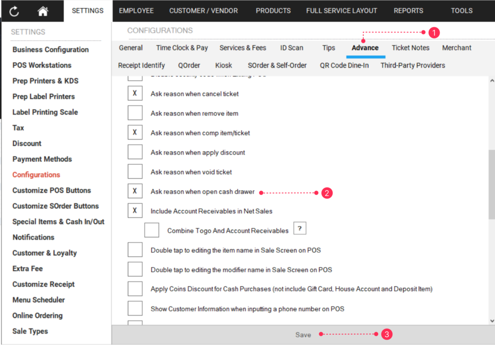This screenshot has width=495, height=361.
Task: Switch to the Services & Fees tab
Action: pos(243,48)
